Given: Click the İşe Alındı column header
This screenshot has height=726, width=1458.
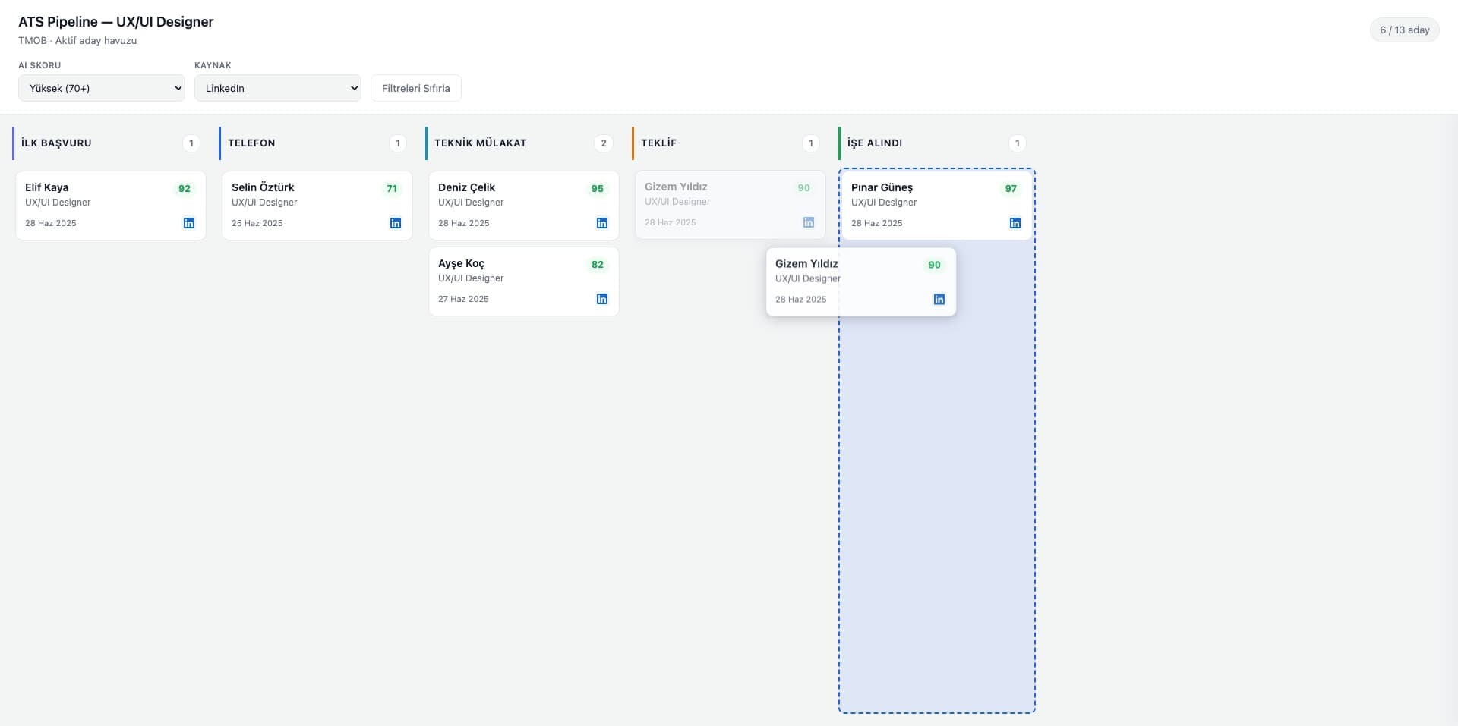Looking at the screenshot, I should coord(875,143).
